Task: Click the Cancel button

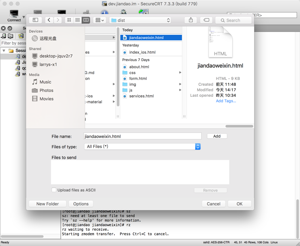Action: tap(213, 204)
